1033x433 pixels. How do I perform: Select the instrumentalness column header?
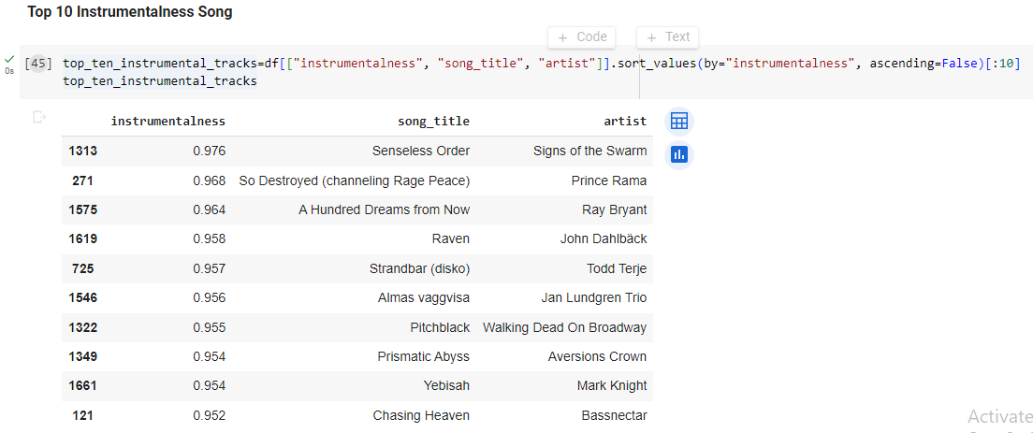tap(168, 121)
